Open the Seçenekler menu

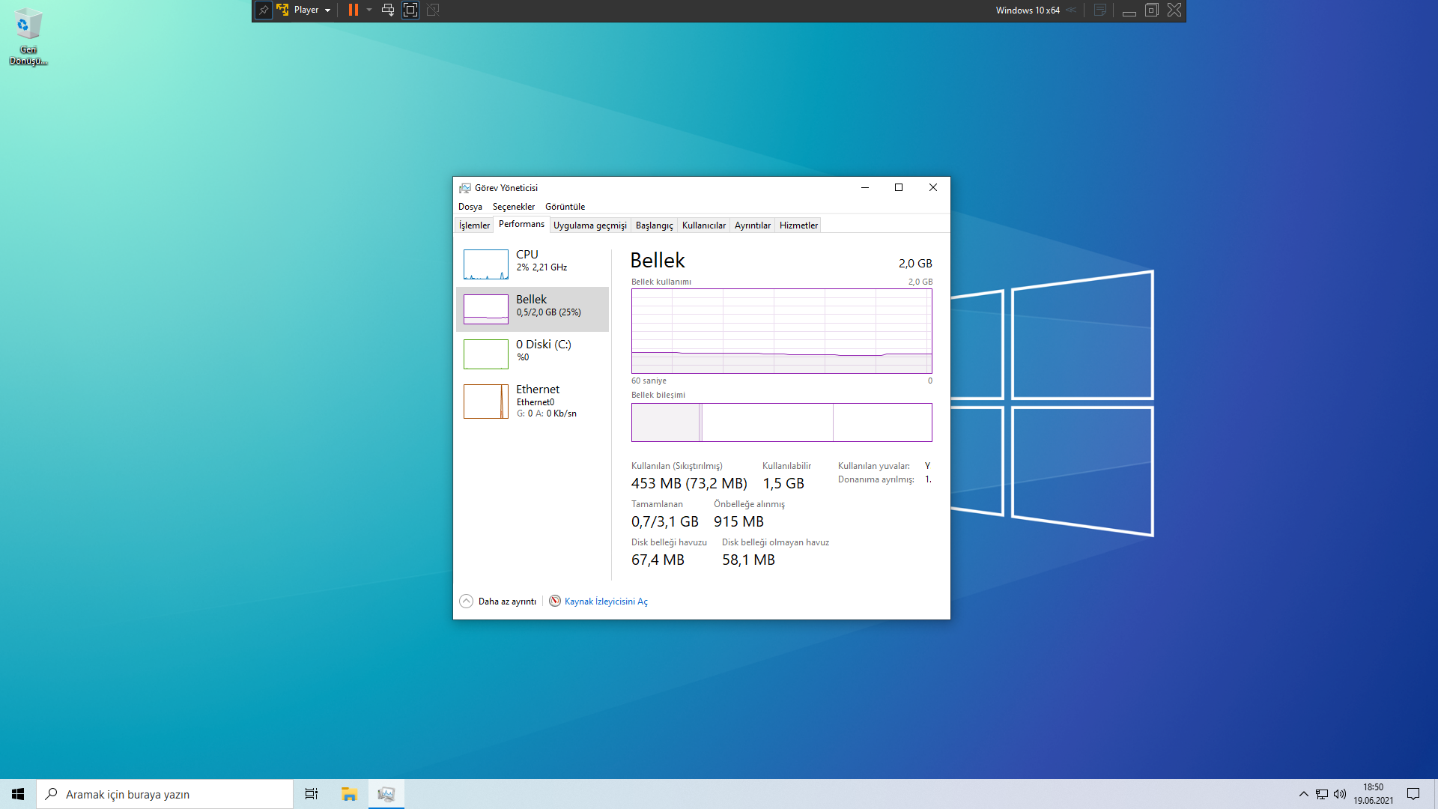click(x=514, y=207)
